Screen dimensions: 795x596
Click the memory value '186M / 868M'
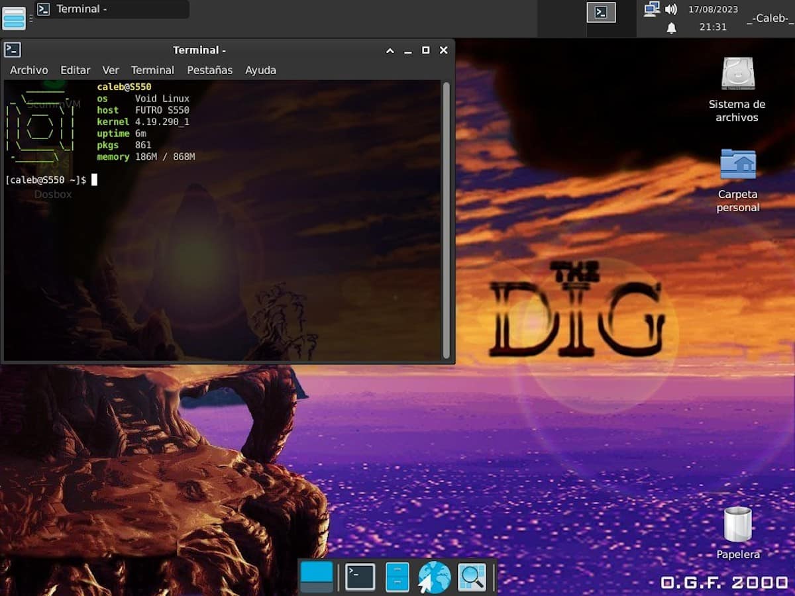(x=165, y=157)
